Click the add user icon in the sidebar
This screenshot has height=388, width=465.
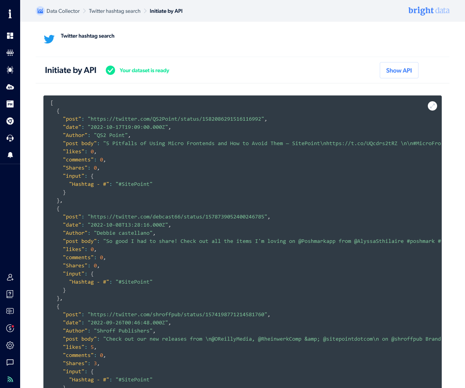coord(10,277)
